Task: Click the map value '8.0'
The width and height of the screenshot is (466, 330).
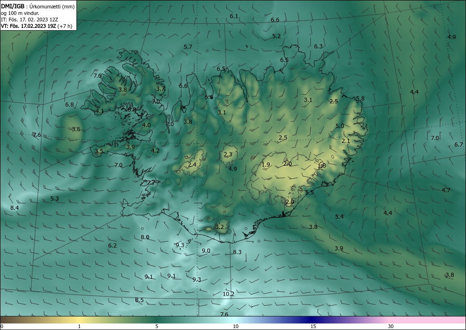Action: [145, 237]
